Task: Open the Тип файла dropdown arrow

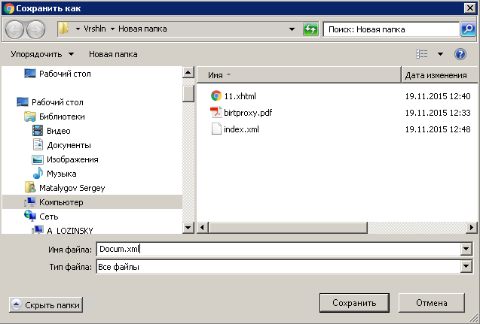Action: click(x=466, y=266)
